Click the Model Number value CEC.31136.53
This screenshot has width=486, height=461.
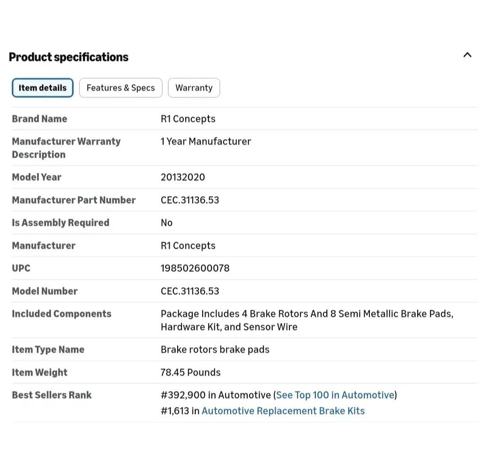click(x=190, y=291)
